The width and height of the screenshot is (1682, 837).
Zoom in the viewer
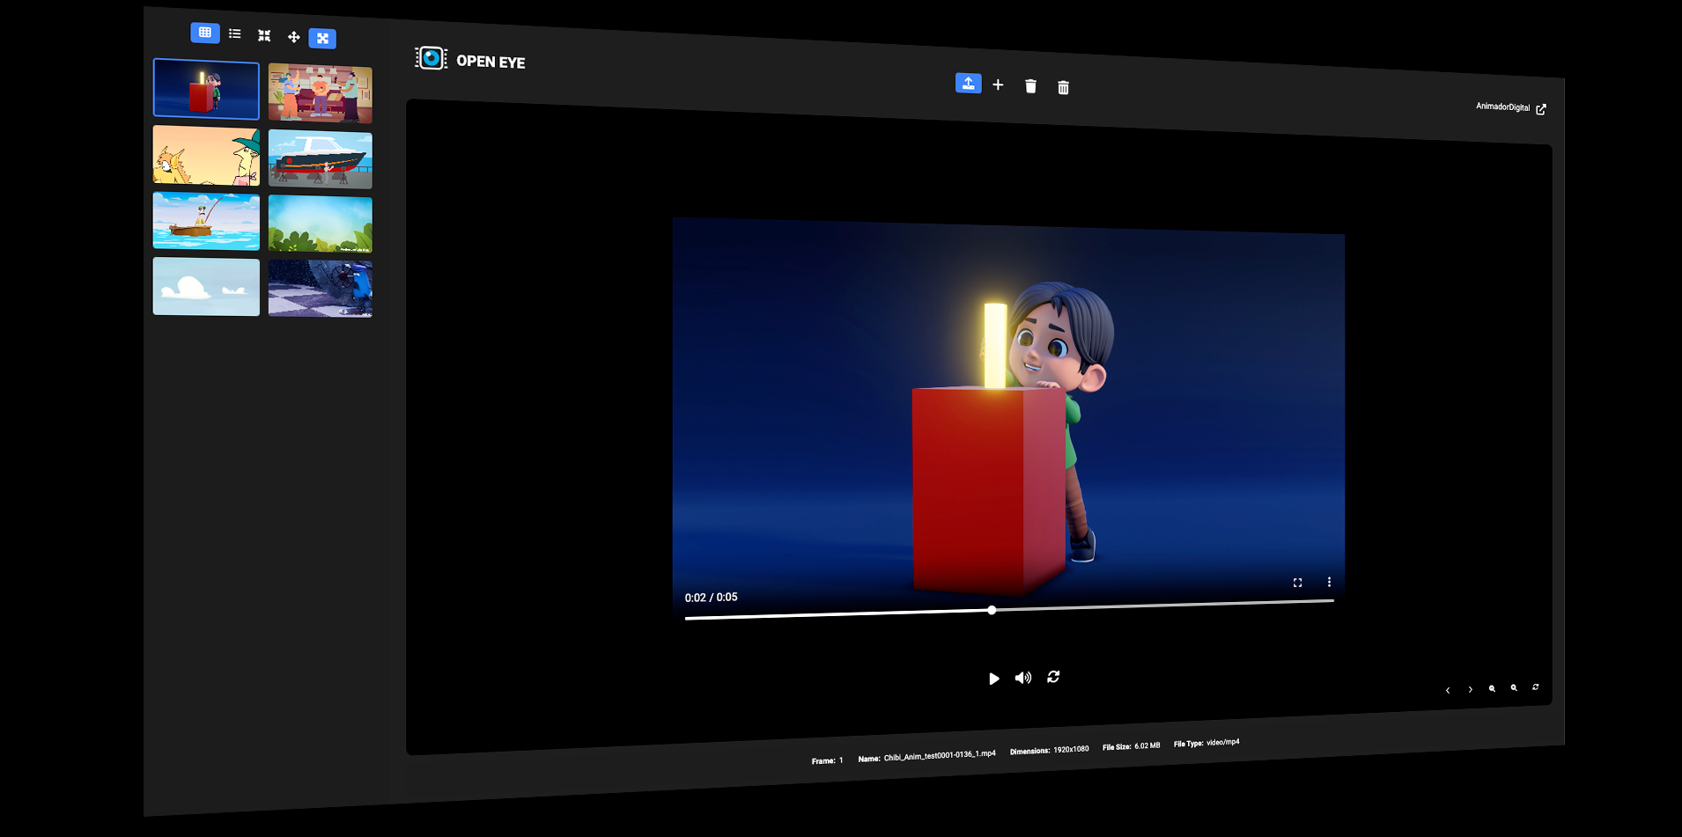[1514, 687]
